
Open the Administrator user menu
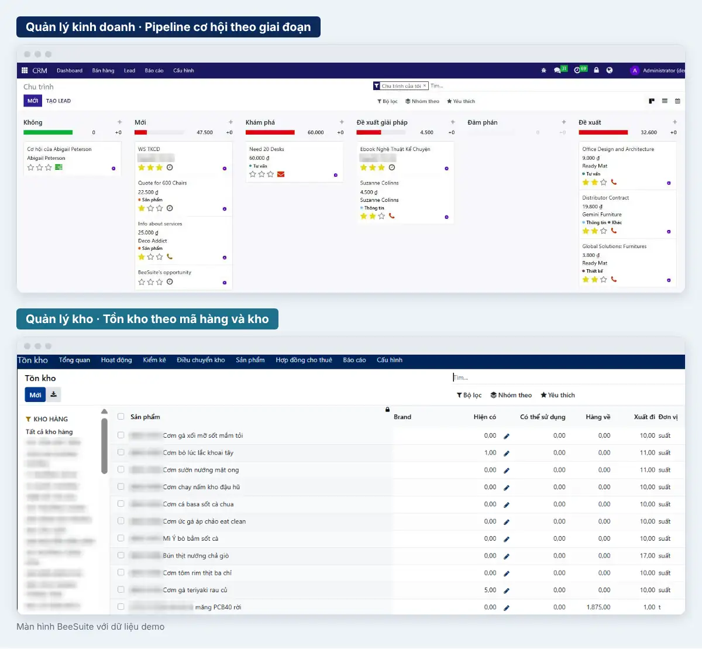[x=658, y=70]
